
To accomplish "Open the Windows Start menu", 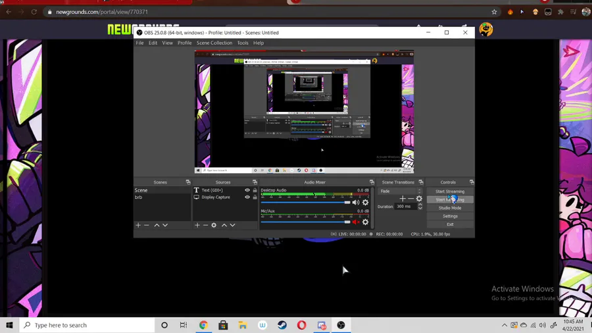I will pyautogui.click(x=9, y=325).
